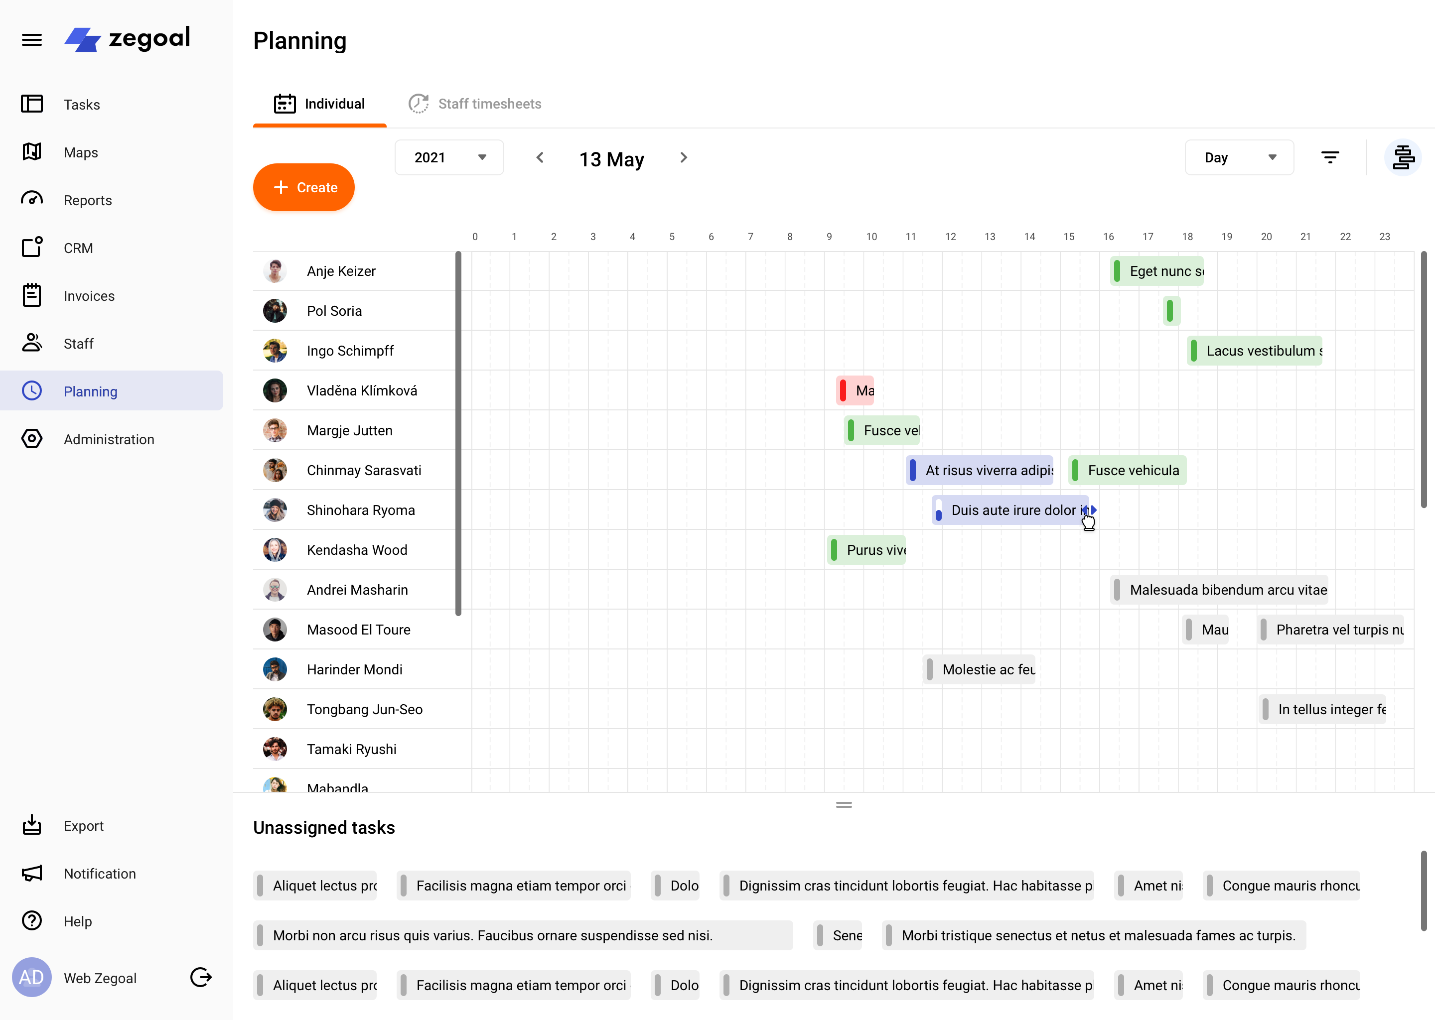The image size is (1435, 1020).
Task: Open the filter options icon
Action: (x=1331, y=157)
